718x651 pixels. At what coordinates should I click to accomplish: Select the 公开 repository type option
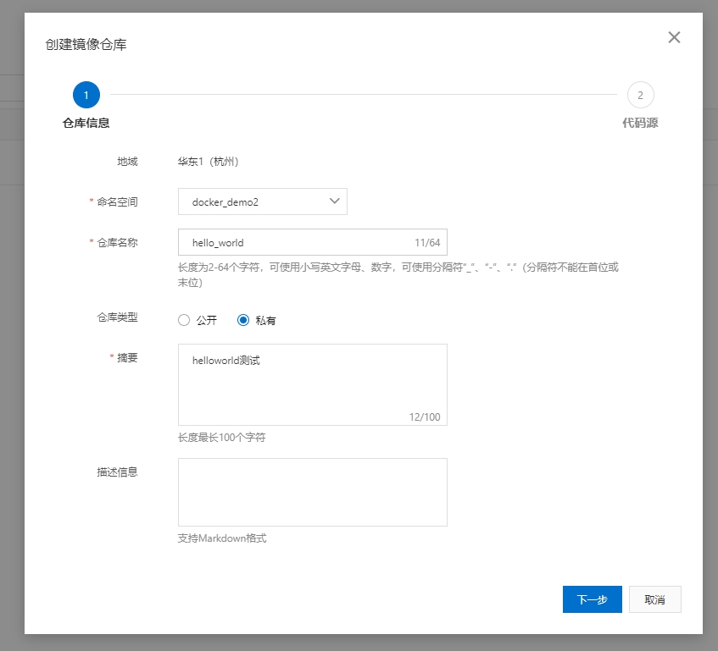(x=183, y=320)
